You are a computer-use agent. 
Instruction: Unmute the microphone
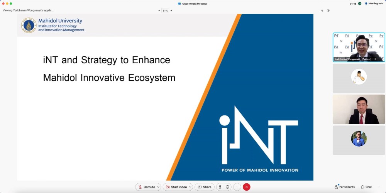[147, 187]
